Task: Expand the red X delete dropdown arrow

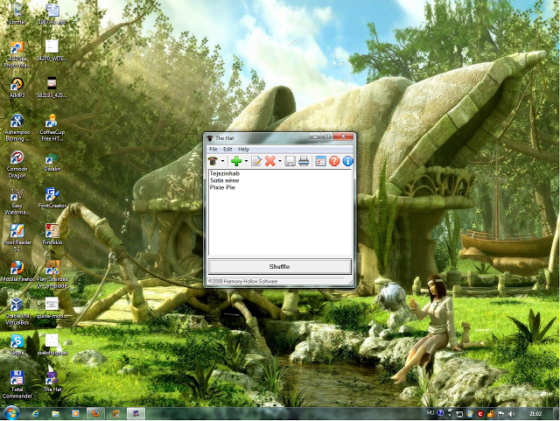Action: tap(280, 162)
